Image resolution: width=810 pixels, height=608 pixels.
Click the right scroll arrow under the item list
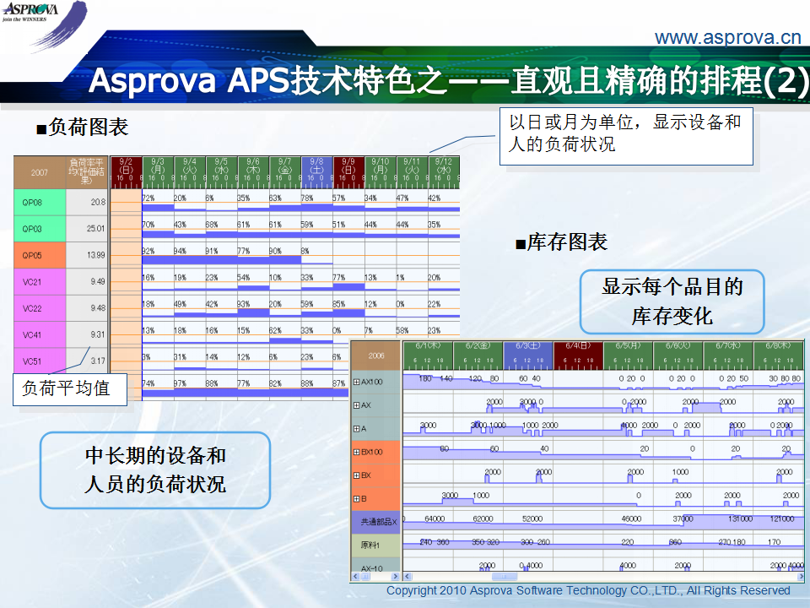(x=396, y=576)
